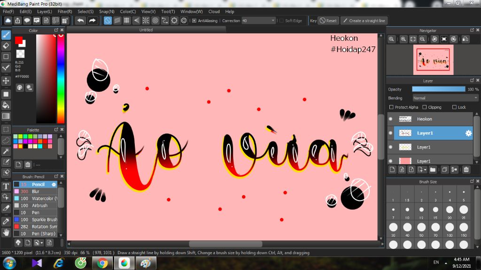
Task: Delete layer using the trash icon
Action: pos(466,170)
